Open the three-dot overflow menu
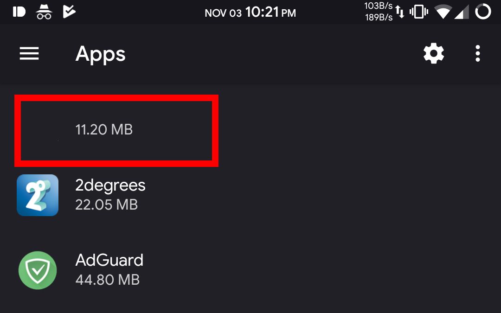The width and height of the screenshot is (501, 313). pyautogui.click(x=477, y=54)
